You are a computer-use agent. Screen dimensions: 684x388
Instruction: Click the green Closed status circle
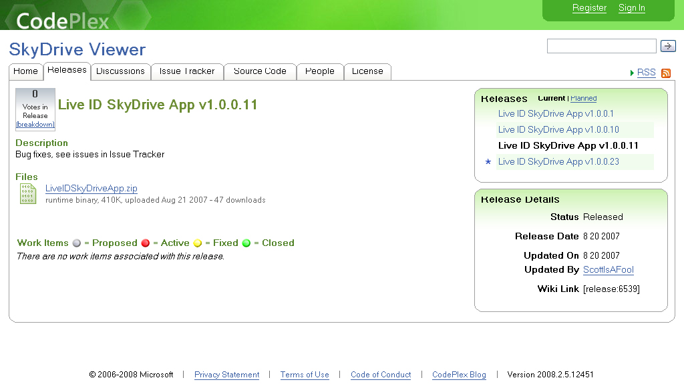click(x=246, y=243)
